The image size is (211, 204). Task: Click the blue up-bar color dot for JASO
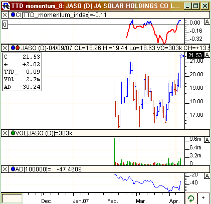pos(13,48)
